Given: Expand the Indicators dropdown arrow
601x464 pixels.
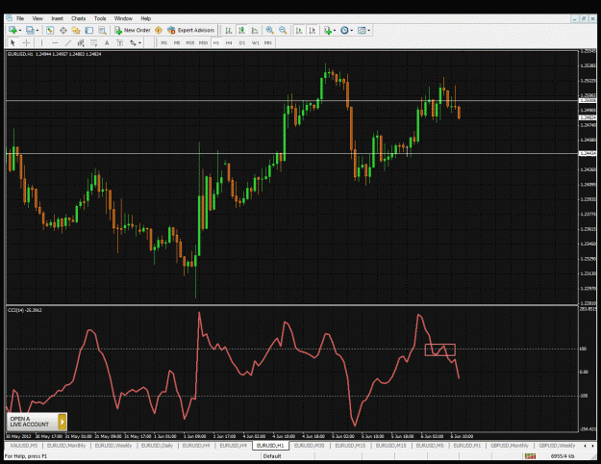Looking at the screenshot, I should tap(335, 30).
